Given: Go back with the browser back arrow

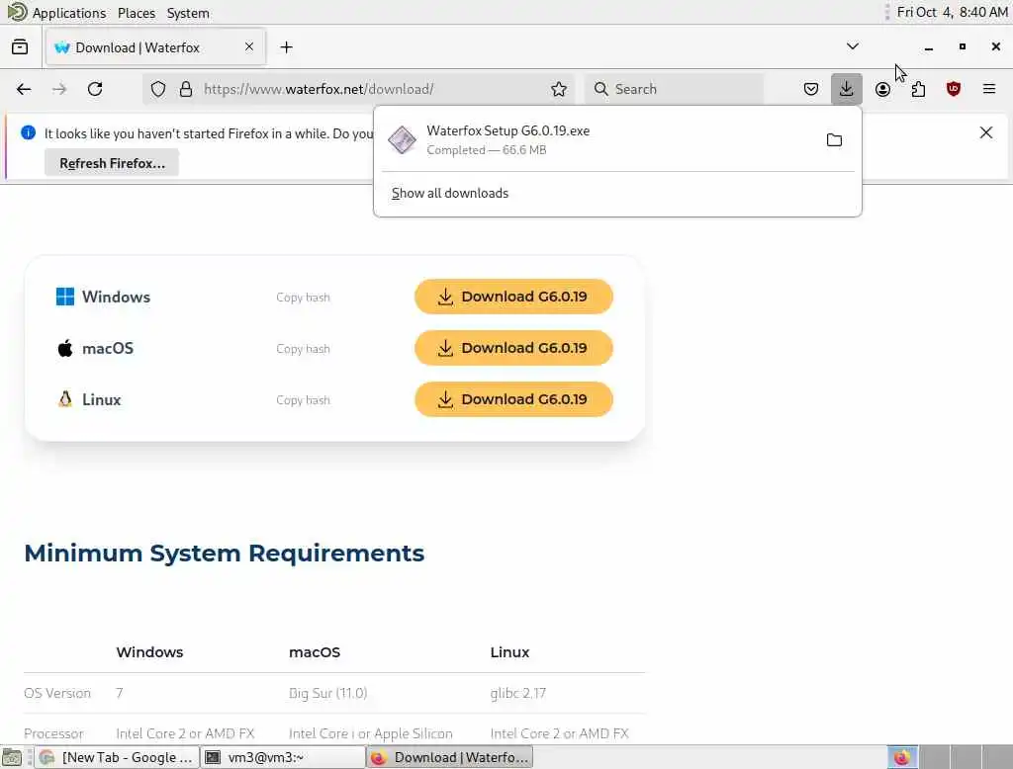Looking at the screenshot, I should click(x=24, y=89).
